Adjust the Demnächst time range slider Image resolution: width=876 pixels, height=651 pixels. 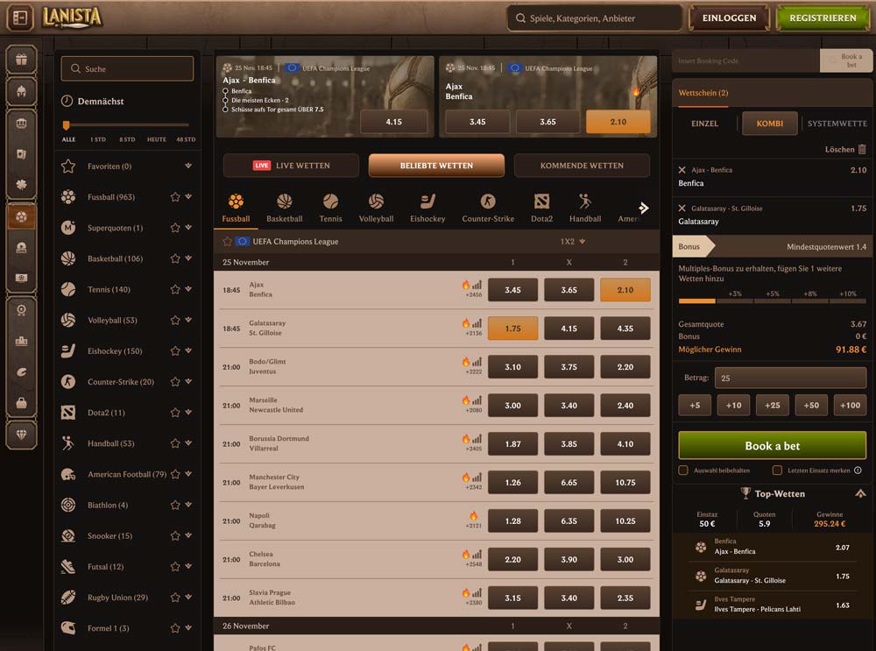pos(66,125)
